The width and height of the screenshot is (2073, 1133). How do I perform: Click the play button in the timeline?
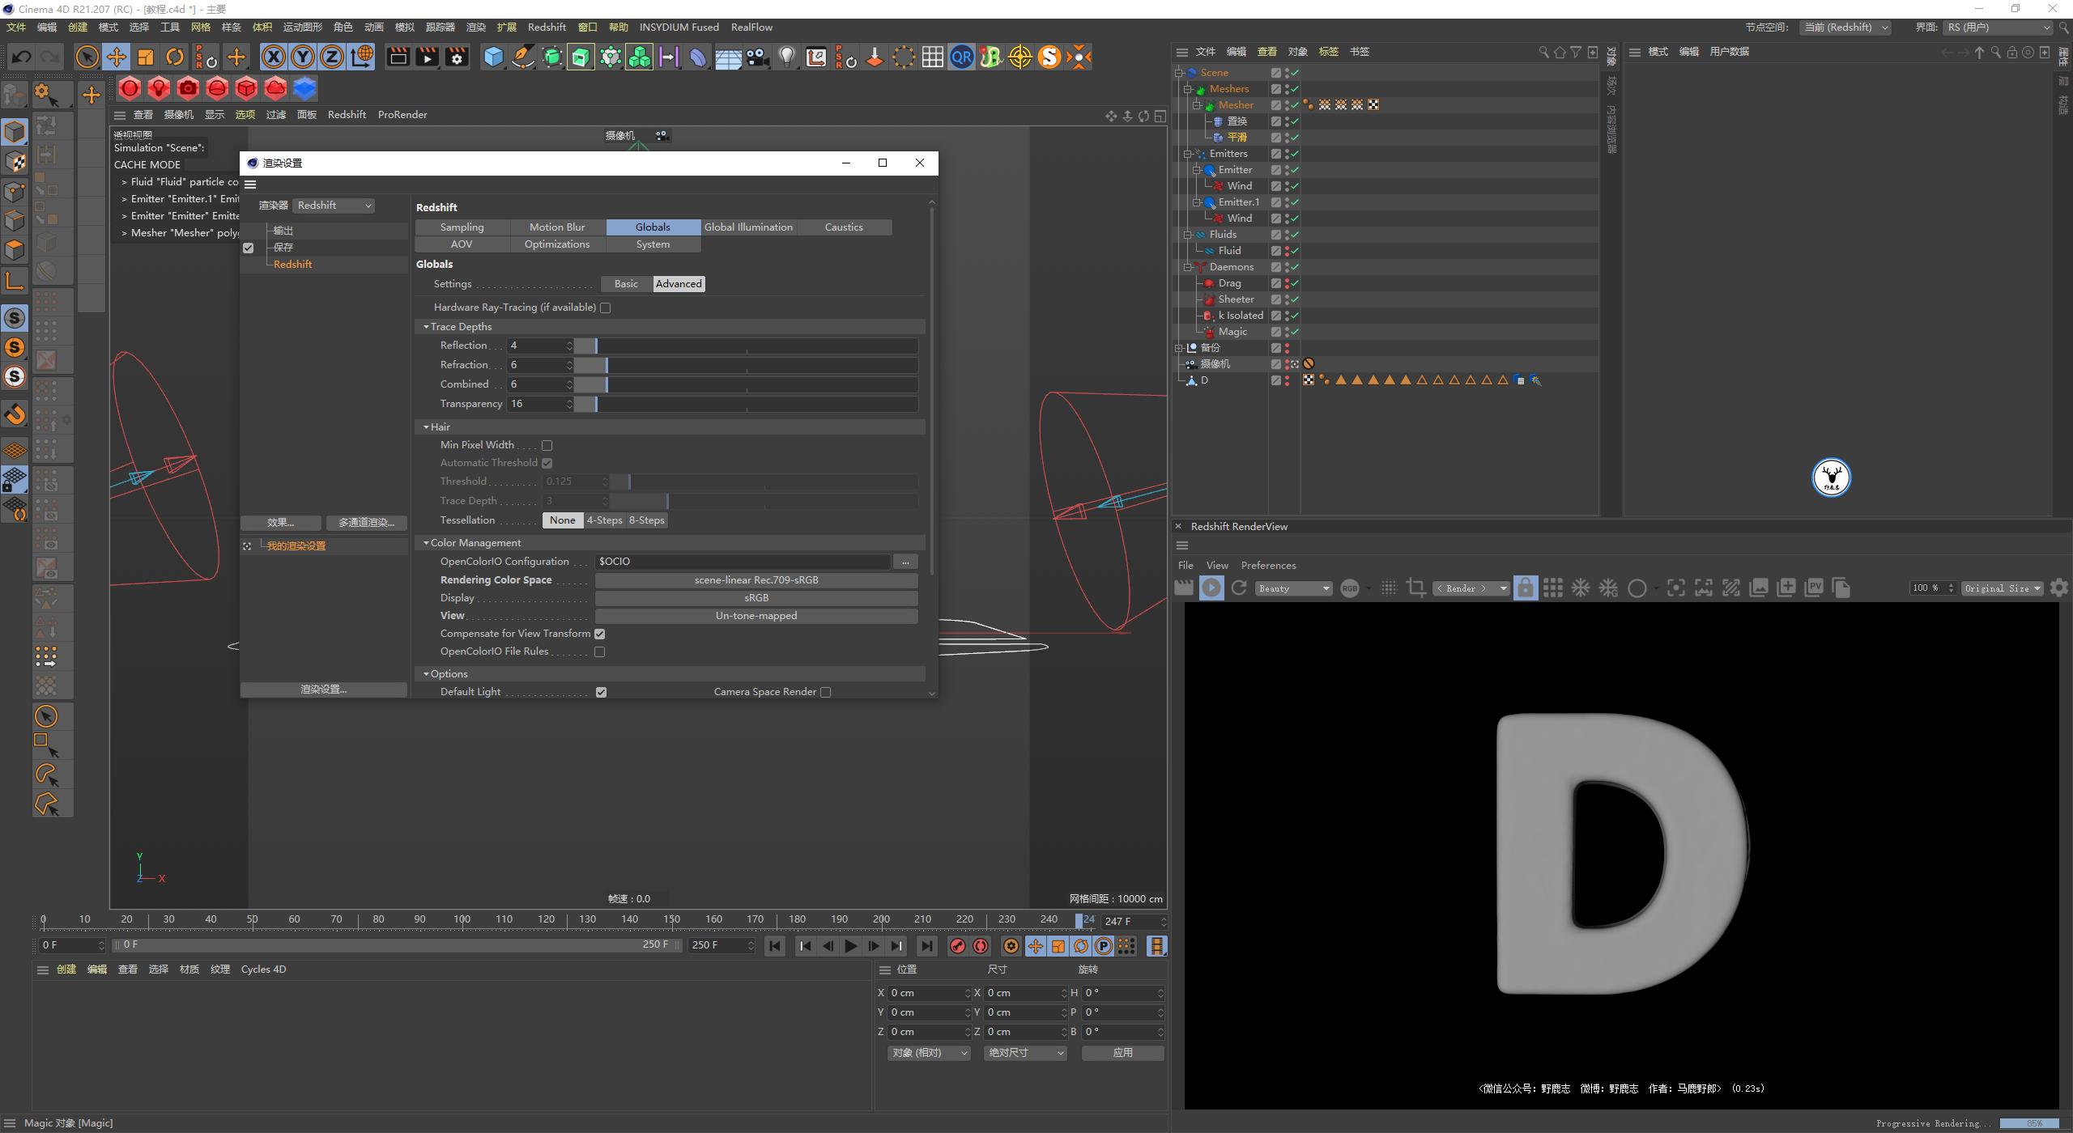850,945
